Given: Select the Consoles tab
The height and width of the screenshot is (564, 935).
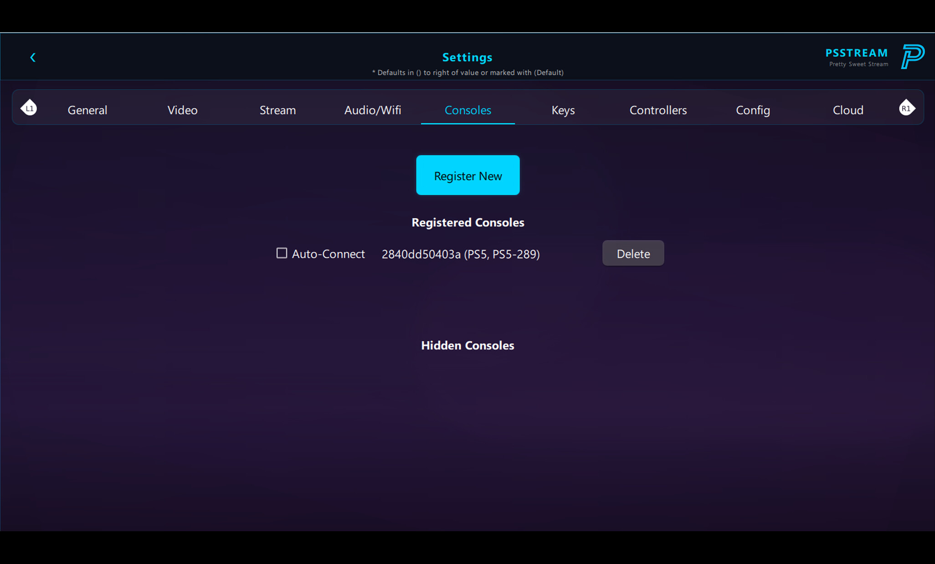Looking at the screenshot, I should [467, 110].
